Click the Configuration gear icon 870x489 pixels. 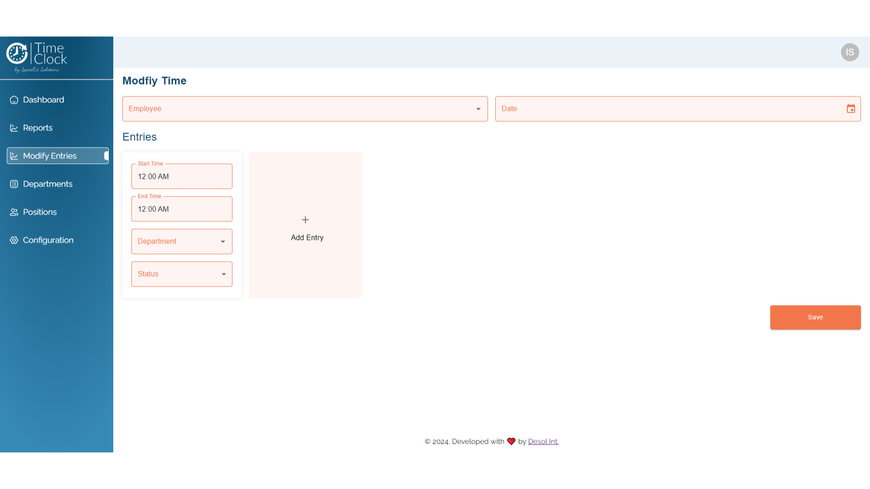tap(14, 240)
